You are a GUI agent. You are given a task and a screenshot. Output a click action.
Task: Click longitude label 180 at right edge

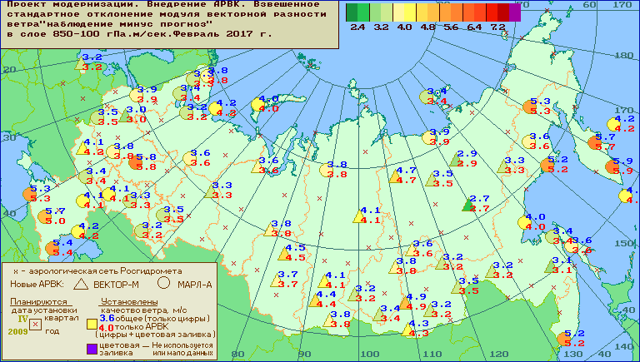[623, 56]
